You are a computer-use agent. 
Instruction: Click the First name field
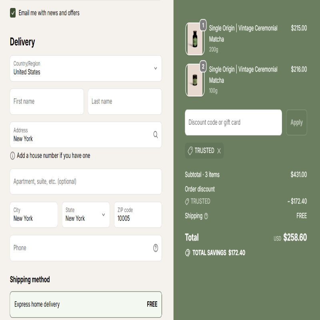pos(47,102)
